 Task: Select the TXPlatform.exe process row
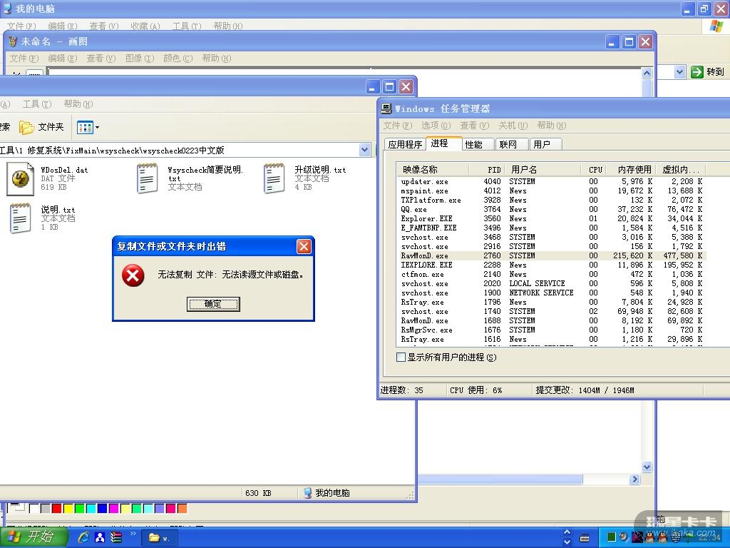point(552,200)
